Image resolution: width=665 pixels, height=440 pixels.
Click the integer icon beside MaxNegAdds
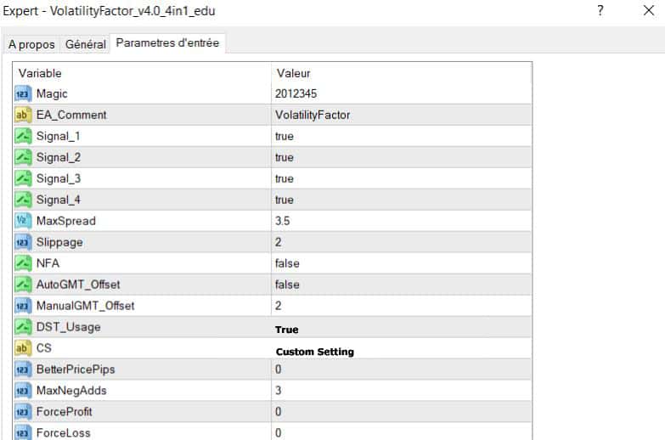23,391
